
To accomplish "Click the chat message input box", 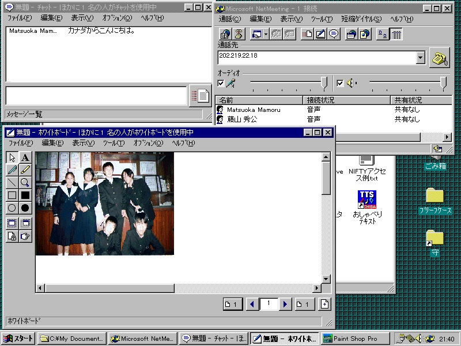I will pyautogui.click(x=96, y=96).
